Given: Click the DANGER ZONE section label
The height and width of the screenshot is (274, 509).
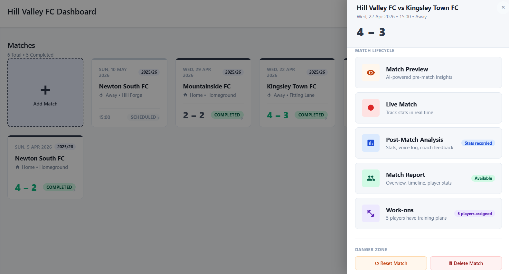Looking at the screenshot, I should [371, 250].
